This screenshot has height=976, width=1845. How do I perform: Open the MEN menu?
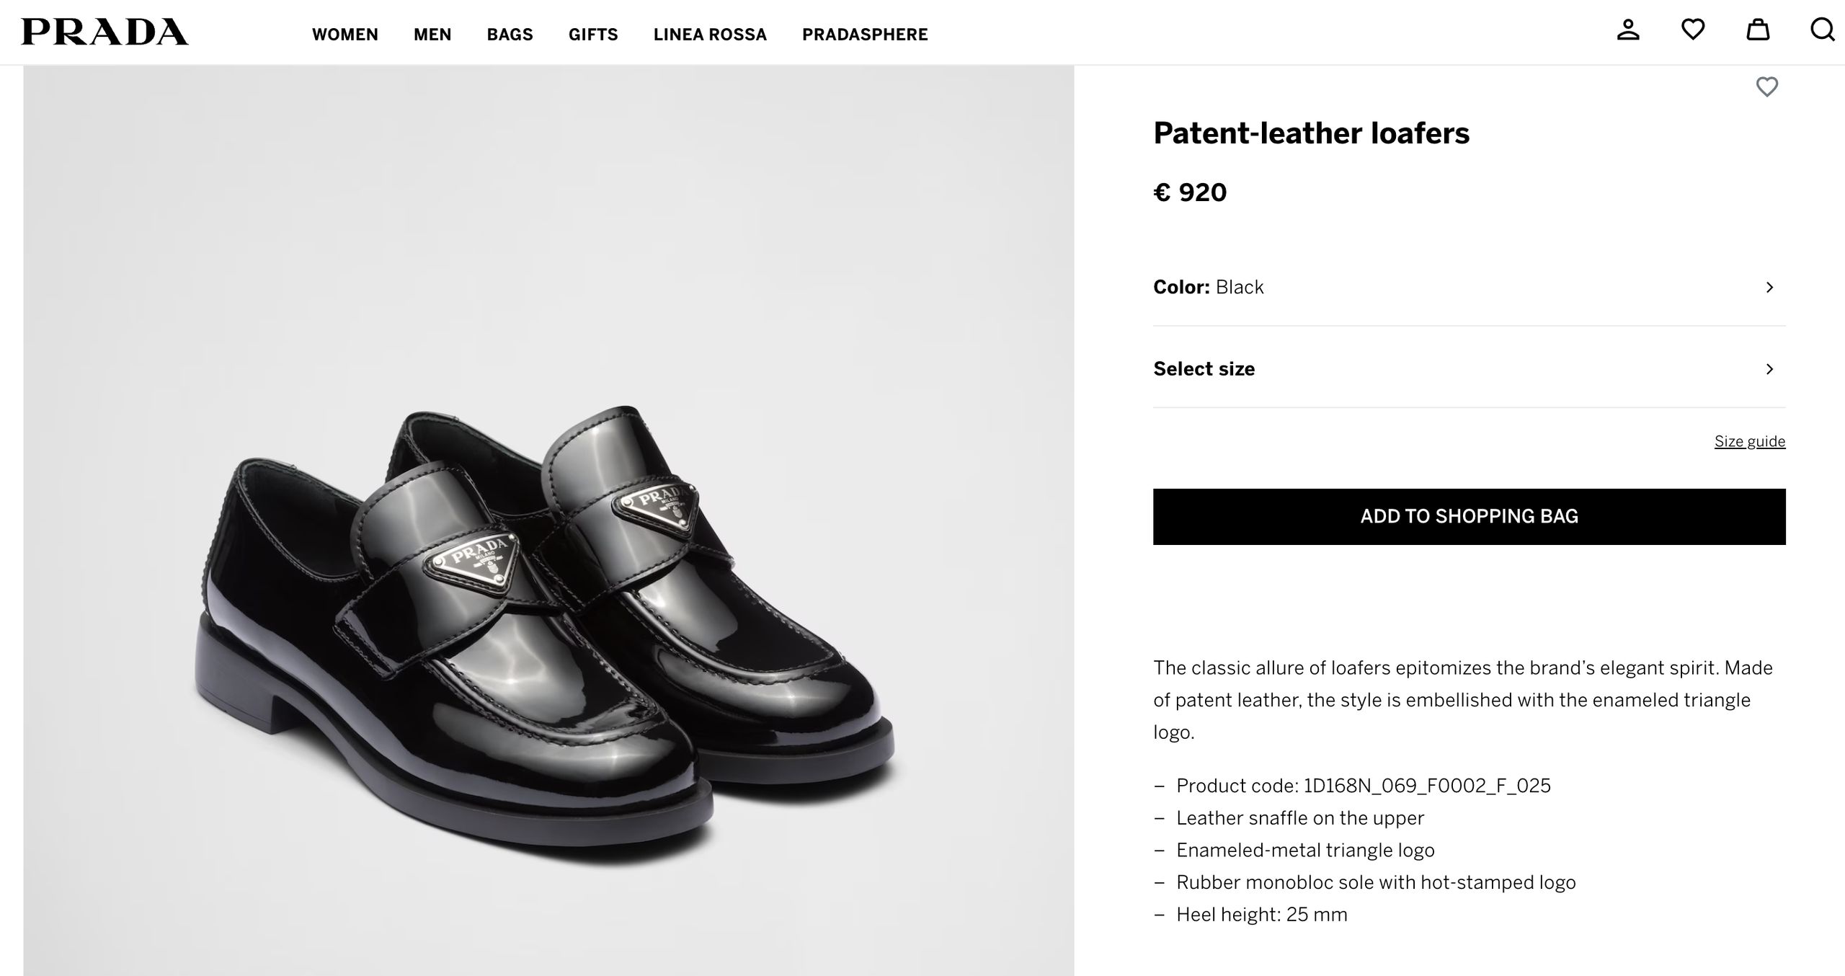[x=432, y=35]
